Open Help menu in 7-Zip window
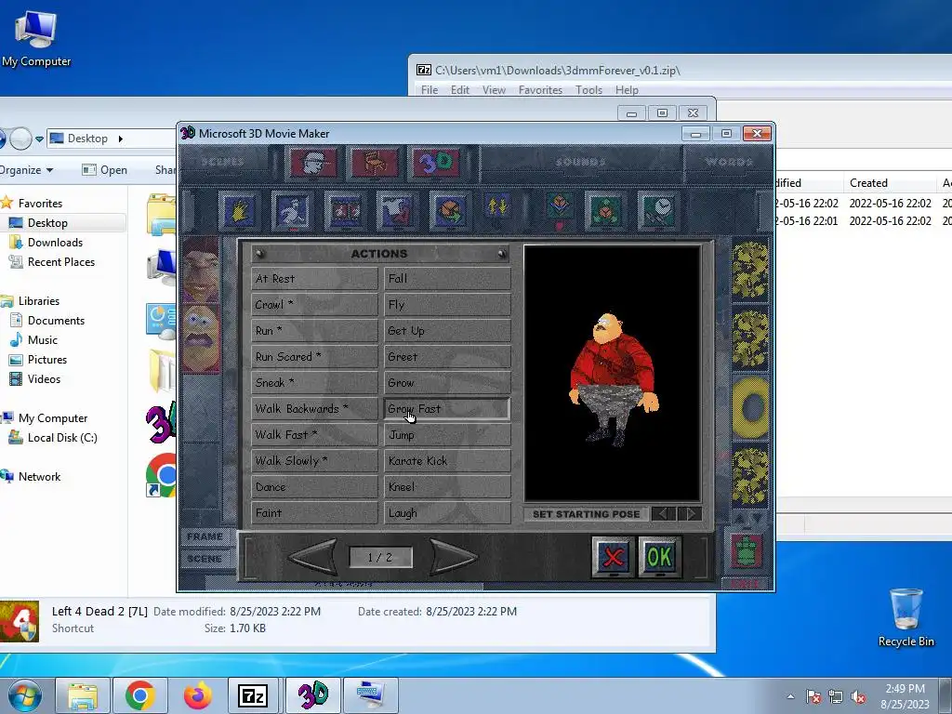Screen dimensions: 952x714 point(627,90)
